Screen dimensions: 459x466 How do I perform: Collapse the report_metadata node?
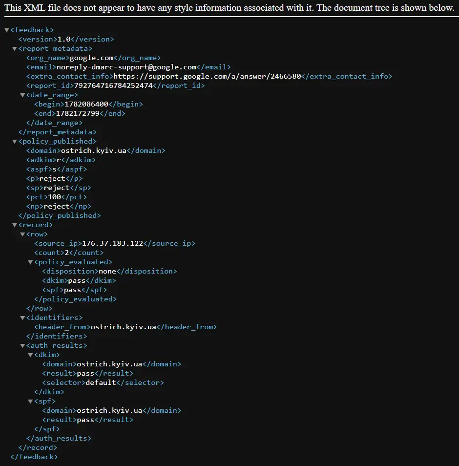coord(15,49)
